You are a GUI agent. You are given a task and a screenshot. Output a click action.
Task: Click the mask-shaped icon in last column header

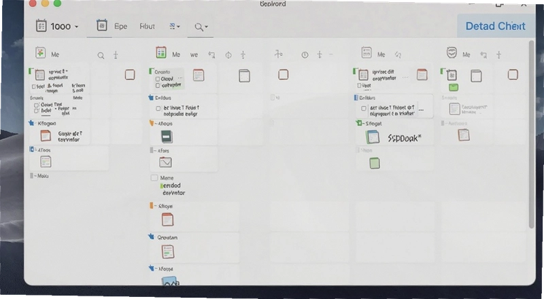(x=452, y=53)
